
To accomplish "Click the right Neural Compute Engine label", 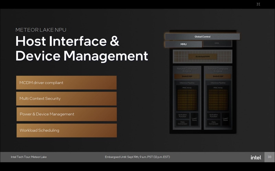I will pos(218,70).
